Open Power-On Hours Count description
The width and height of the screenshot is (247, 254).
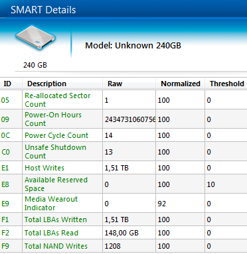[53, 119]
